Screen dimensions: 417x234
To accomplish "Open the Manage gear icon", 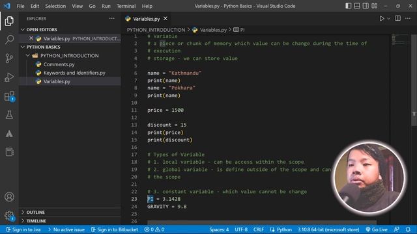I will (9, 216).
